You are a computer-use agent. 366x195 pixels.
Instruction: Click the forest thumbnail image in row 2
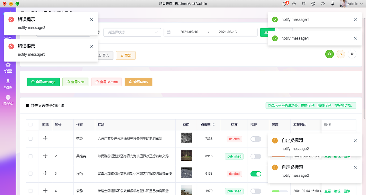pyautogui.click(x=186, y=156)
